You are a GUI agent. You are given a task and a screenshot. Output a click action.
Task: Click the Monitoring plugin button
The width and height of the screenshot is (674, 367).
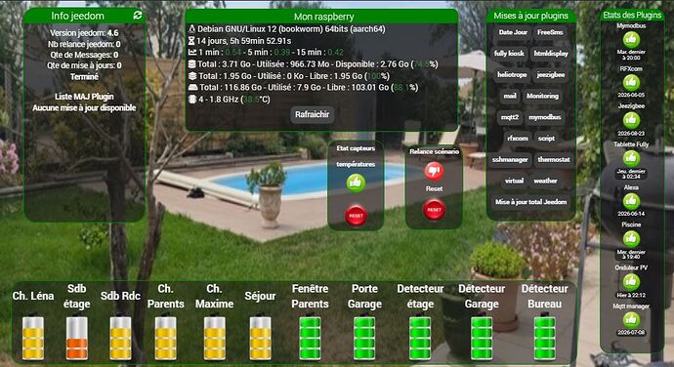[542, 96]
